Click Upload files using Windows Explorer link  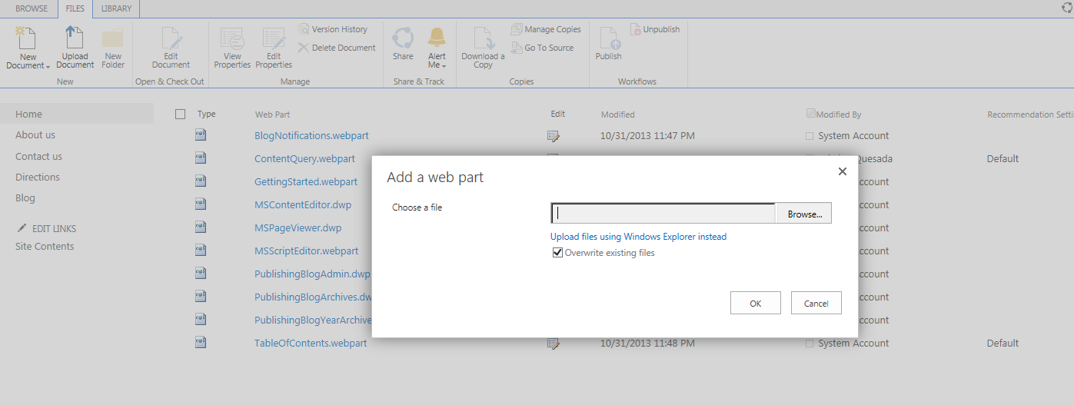click(x=638, y=237)
